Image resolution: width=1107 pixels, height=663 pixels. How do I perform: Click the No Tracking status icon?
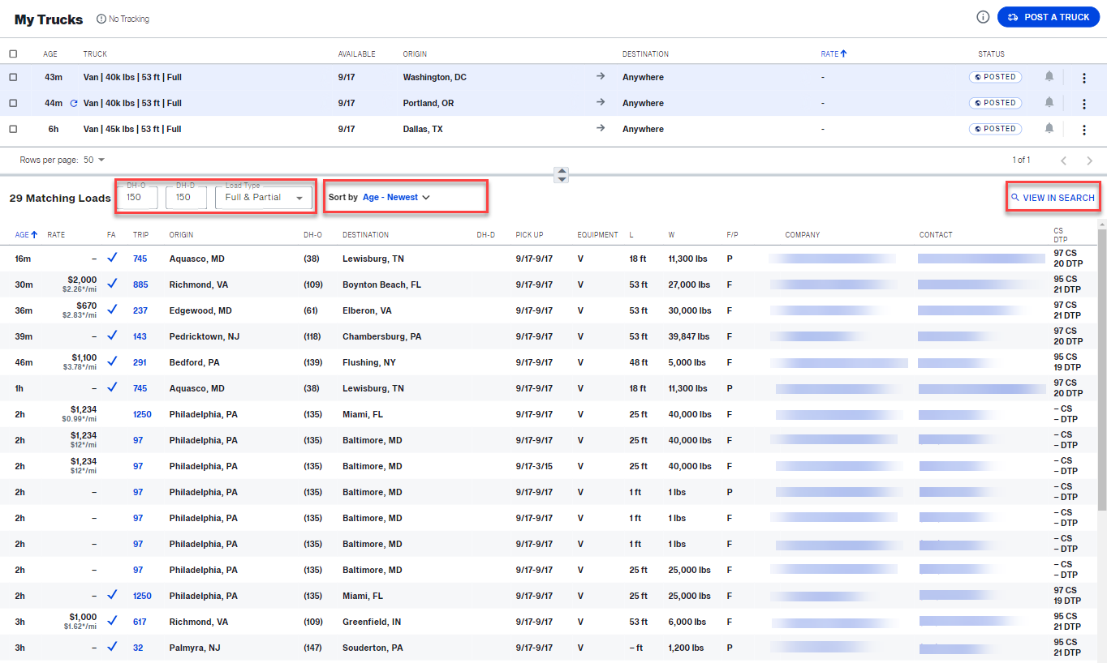[x=100, y=18]
